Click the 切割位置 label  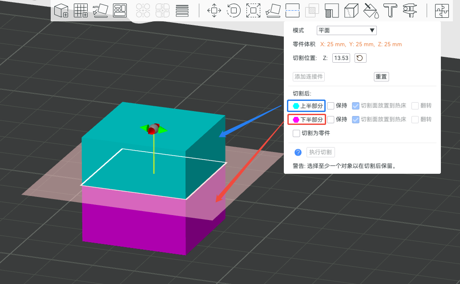305,58
